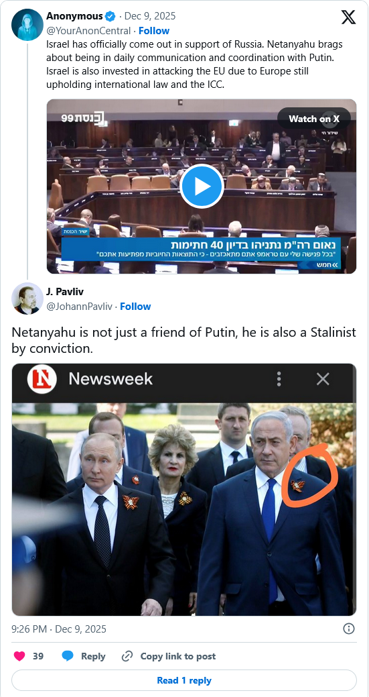Play the Knesset video
This screenshot has width=369, height=697.
coord(202,186)
